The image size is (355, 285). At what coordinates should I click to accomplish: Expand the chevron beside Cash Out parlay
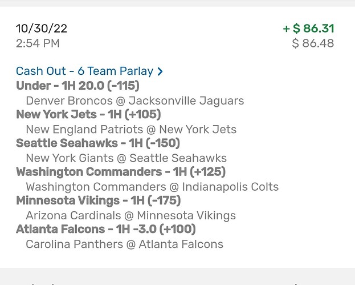click(x=160, y=72)
